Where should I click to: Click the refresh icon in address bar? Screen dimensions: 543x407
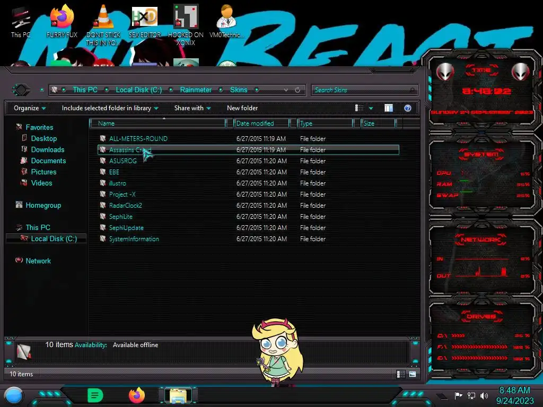click(297, 90)
